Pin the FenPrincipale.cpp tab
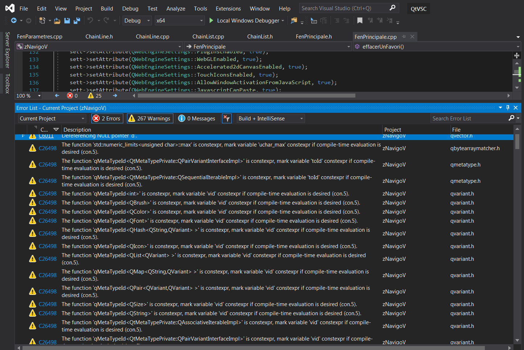This screenshot has width=524, height=350. click(404, 37)
